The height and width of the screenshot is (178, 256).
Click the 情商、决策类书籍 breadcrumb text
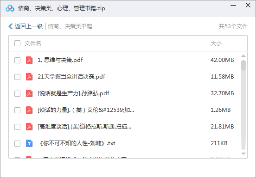coord(70,26)
